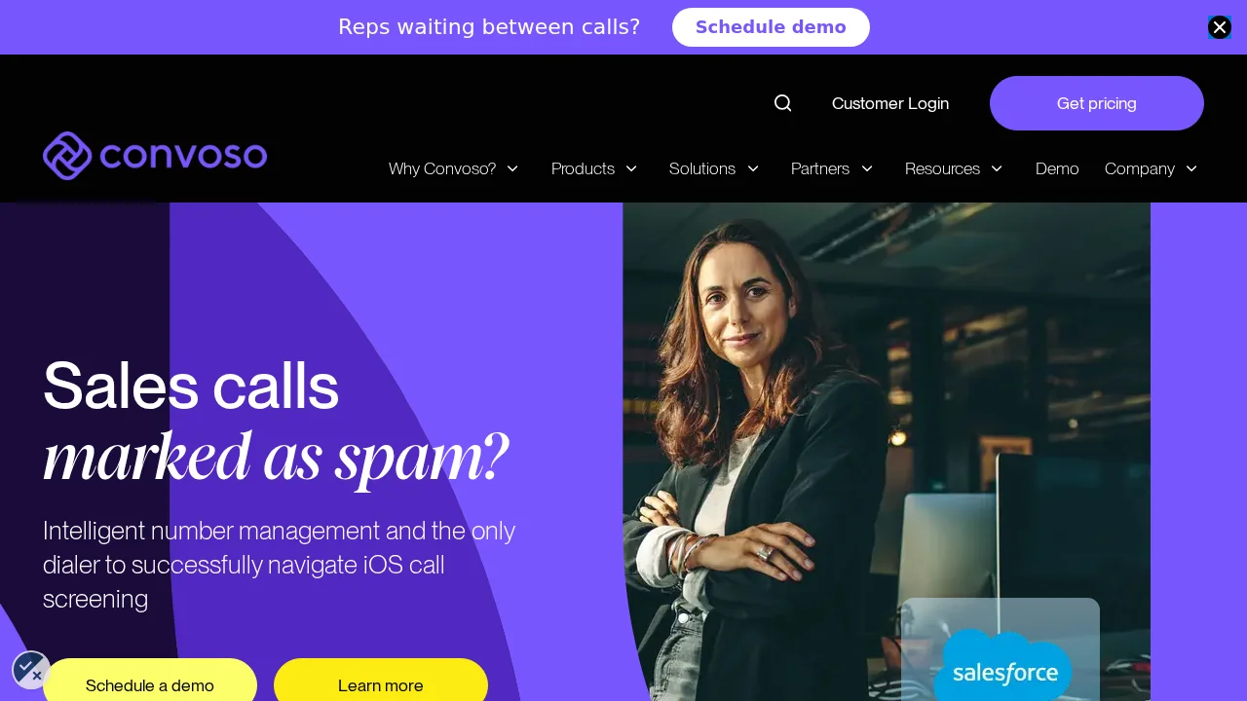The width and height of the screenshot is (1247, 701).
Task: Expand the Company menu chevron
Action: (x=1191, y=168)
